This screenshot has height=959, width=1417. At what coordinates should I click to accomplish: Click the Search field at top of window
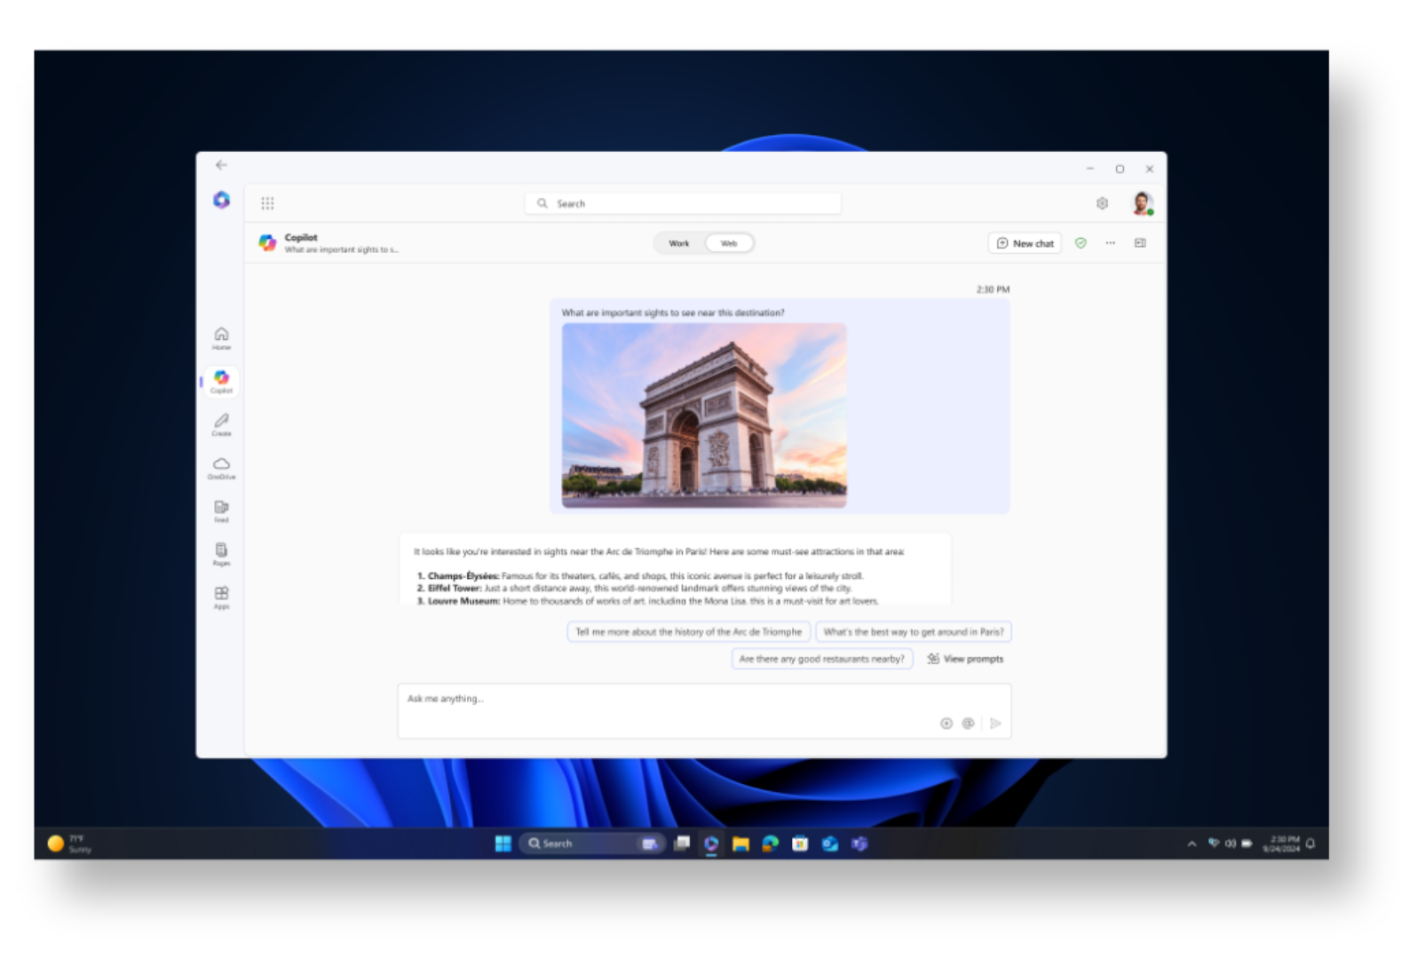click(683, 203)
